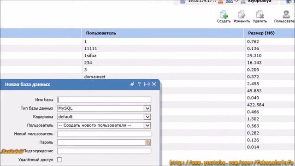The image size is (295, 166).
Task: Open help in the Новая база данных dialog
Action: click(x=139, y=84)
